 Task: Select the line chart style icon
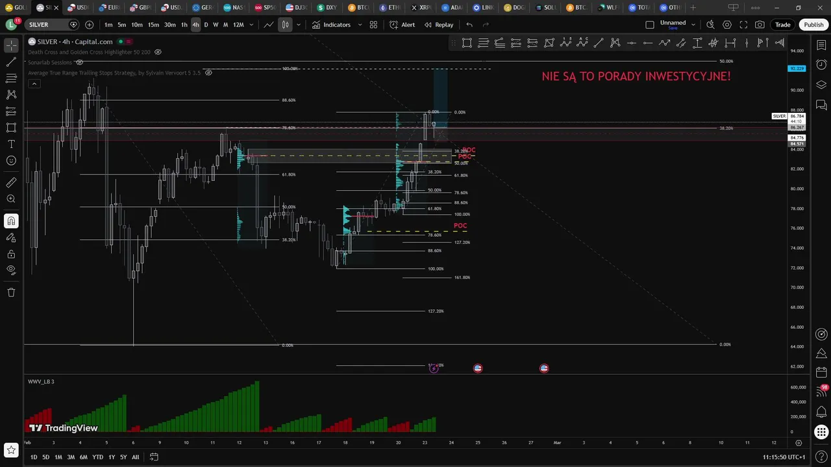pos(269,25)
